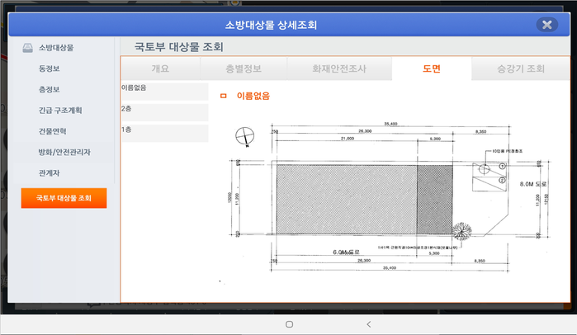This screenshot has width=577, height=335.
Task: Tap the Android back arrow
Action: pos(368,324)
